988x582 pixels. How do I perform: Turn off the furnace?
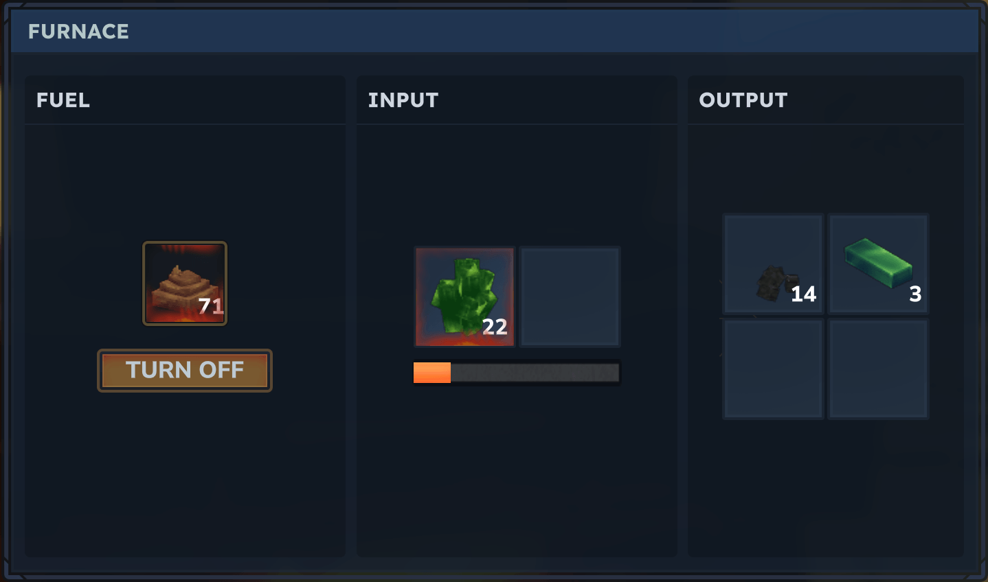point(185,370)
